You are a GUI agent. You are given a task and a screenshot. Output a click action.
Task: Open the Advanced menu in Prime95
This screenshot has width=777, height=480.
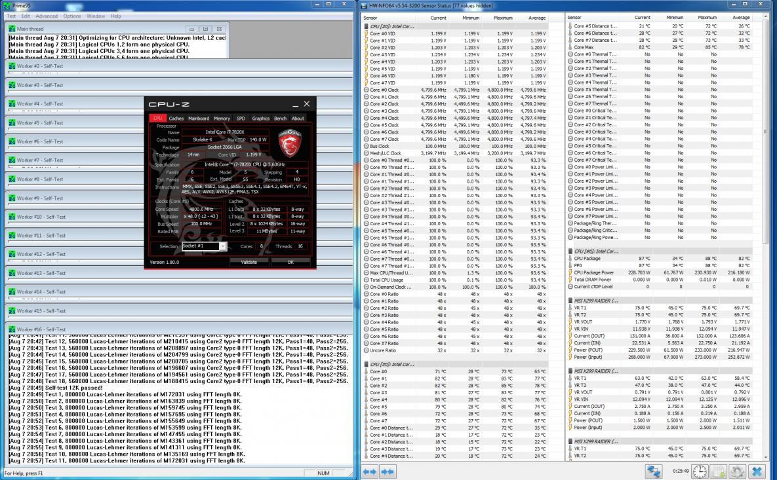(x=47, y=16)
